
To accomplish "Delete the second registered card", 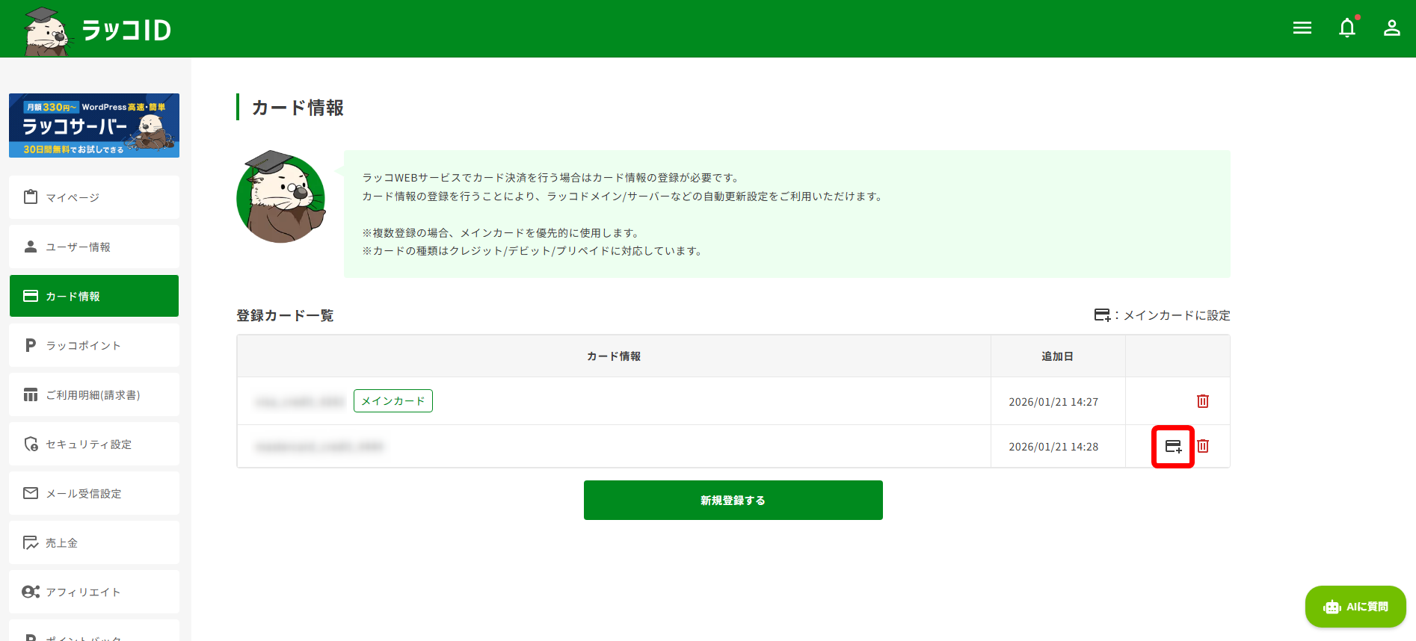I will click(1203, 446).
